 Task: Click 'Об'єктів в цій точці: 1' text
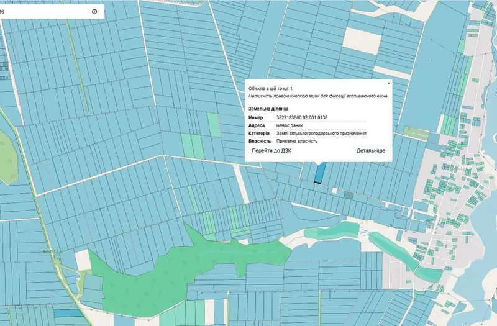click(270, 88)
